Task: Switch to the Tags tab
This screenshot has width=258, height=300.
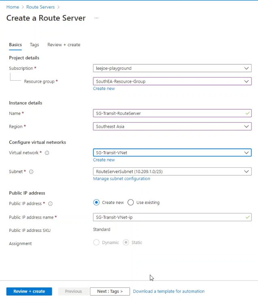Action: [x=34, y=45]
